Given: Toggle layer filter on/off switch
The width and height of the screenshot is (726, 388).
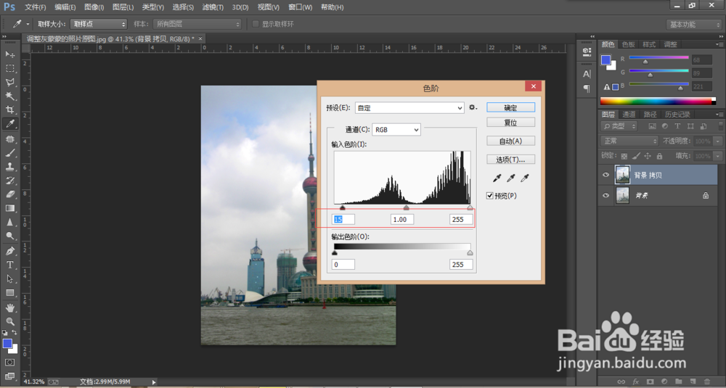Looking at the screenshot, I should coord(720,125).
